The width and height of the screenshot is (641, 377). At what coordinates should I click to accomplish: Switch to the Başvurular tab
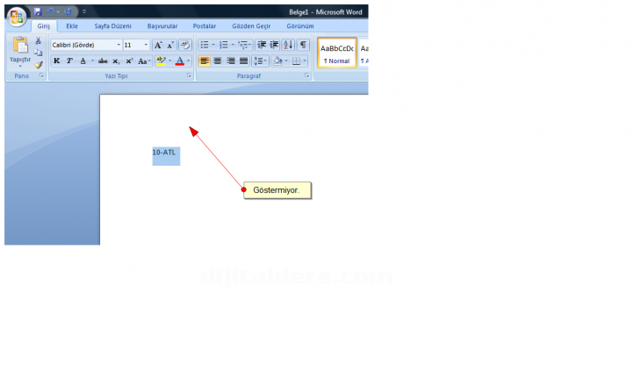pos(162,26)
